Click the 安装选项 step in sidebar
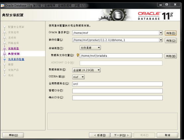Image resolution: width=184 pixels, height=140 pixels. 14,32
